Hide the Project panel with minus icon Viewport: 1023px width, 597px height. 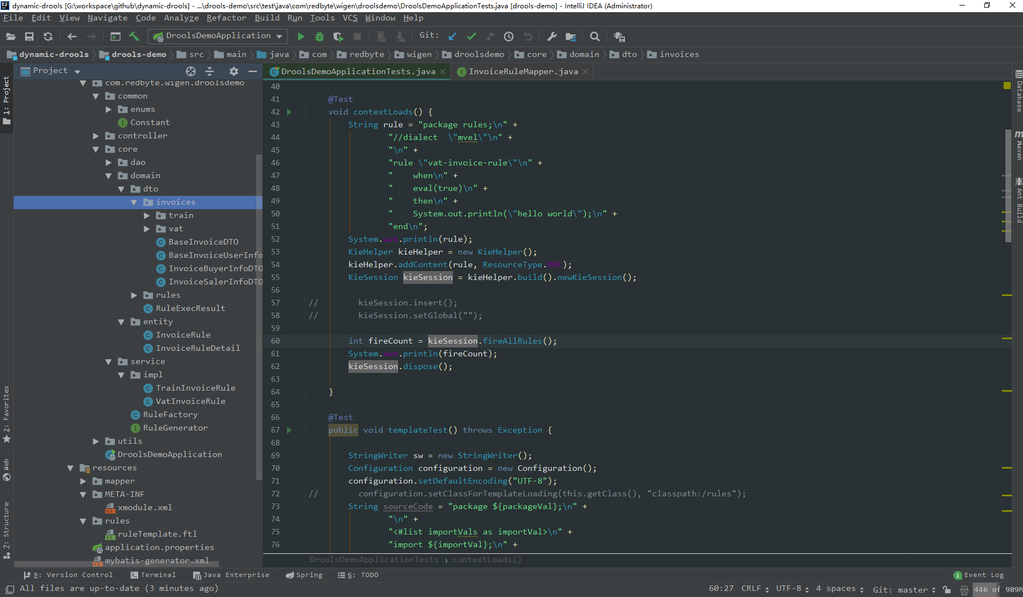(x=253, y=71)
